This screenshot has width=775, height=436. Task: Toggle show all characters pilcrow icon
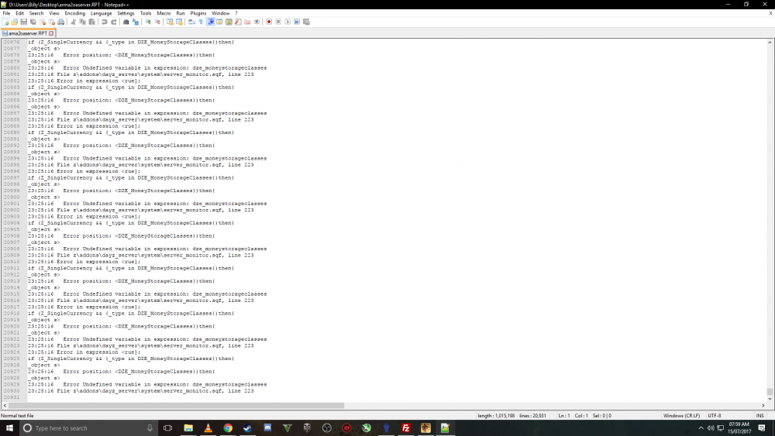[201, 22]
